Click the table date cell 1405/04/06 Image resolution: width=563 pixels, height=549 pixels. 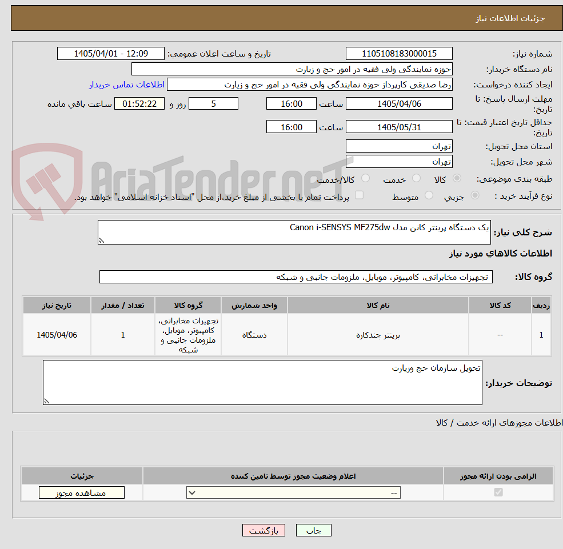click(x=57, y=335)
